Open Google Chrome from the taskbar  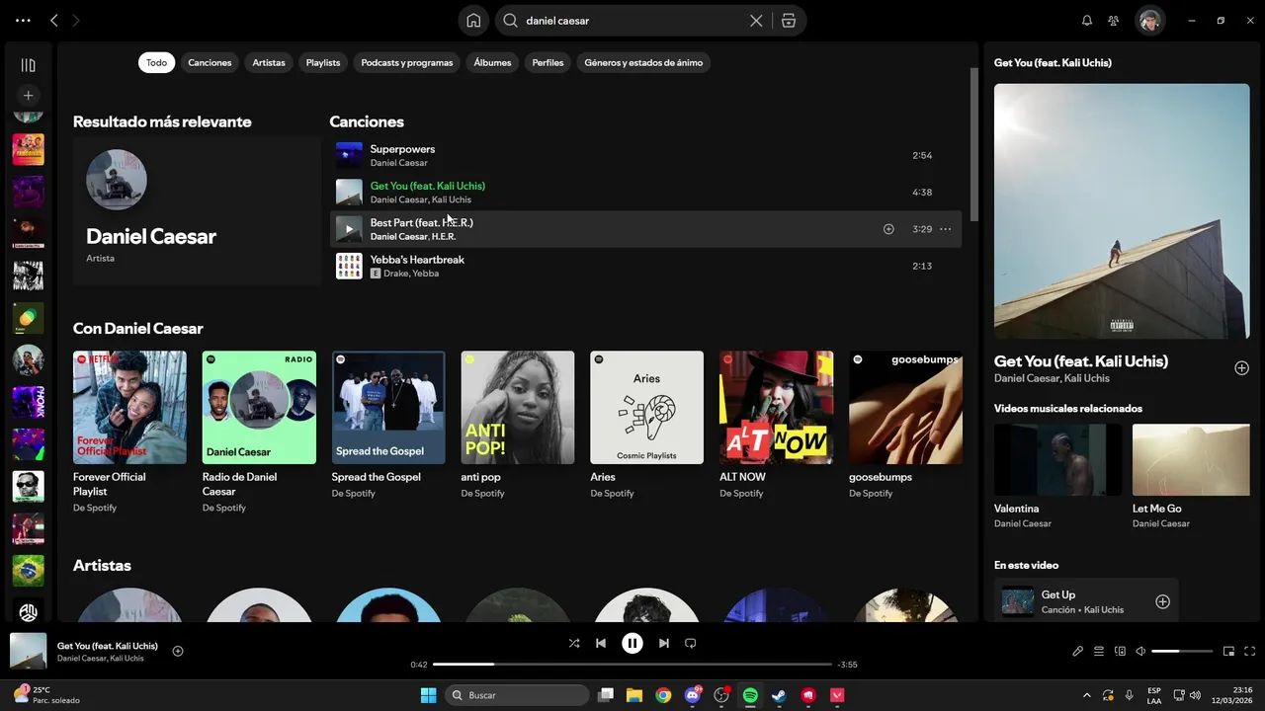coord(663,695)
